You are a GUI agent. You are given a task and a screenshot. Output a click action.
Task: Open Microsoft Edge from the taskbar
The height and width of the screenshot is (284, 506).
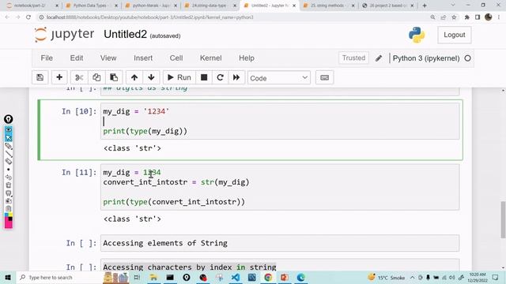300,277
